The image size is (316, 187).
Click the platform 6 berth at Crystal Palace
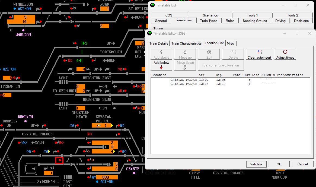(x=105, y=169)
